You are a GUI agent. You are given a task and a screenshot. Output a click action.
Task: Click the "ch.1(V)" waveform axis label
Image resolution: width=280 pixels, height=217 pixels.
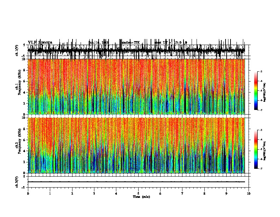(x=17, y=50)
